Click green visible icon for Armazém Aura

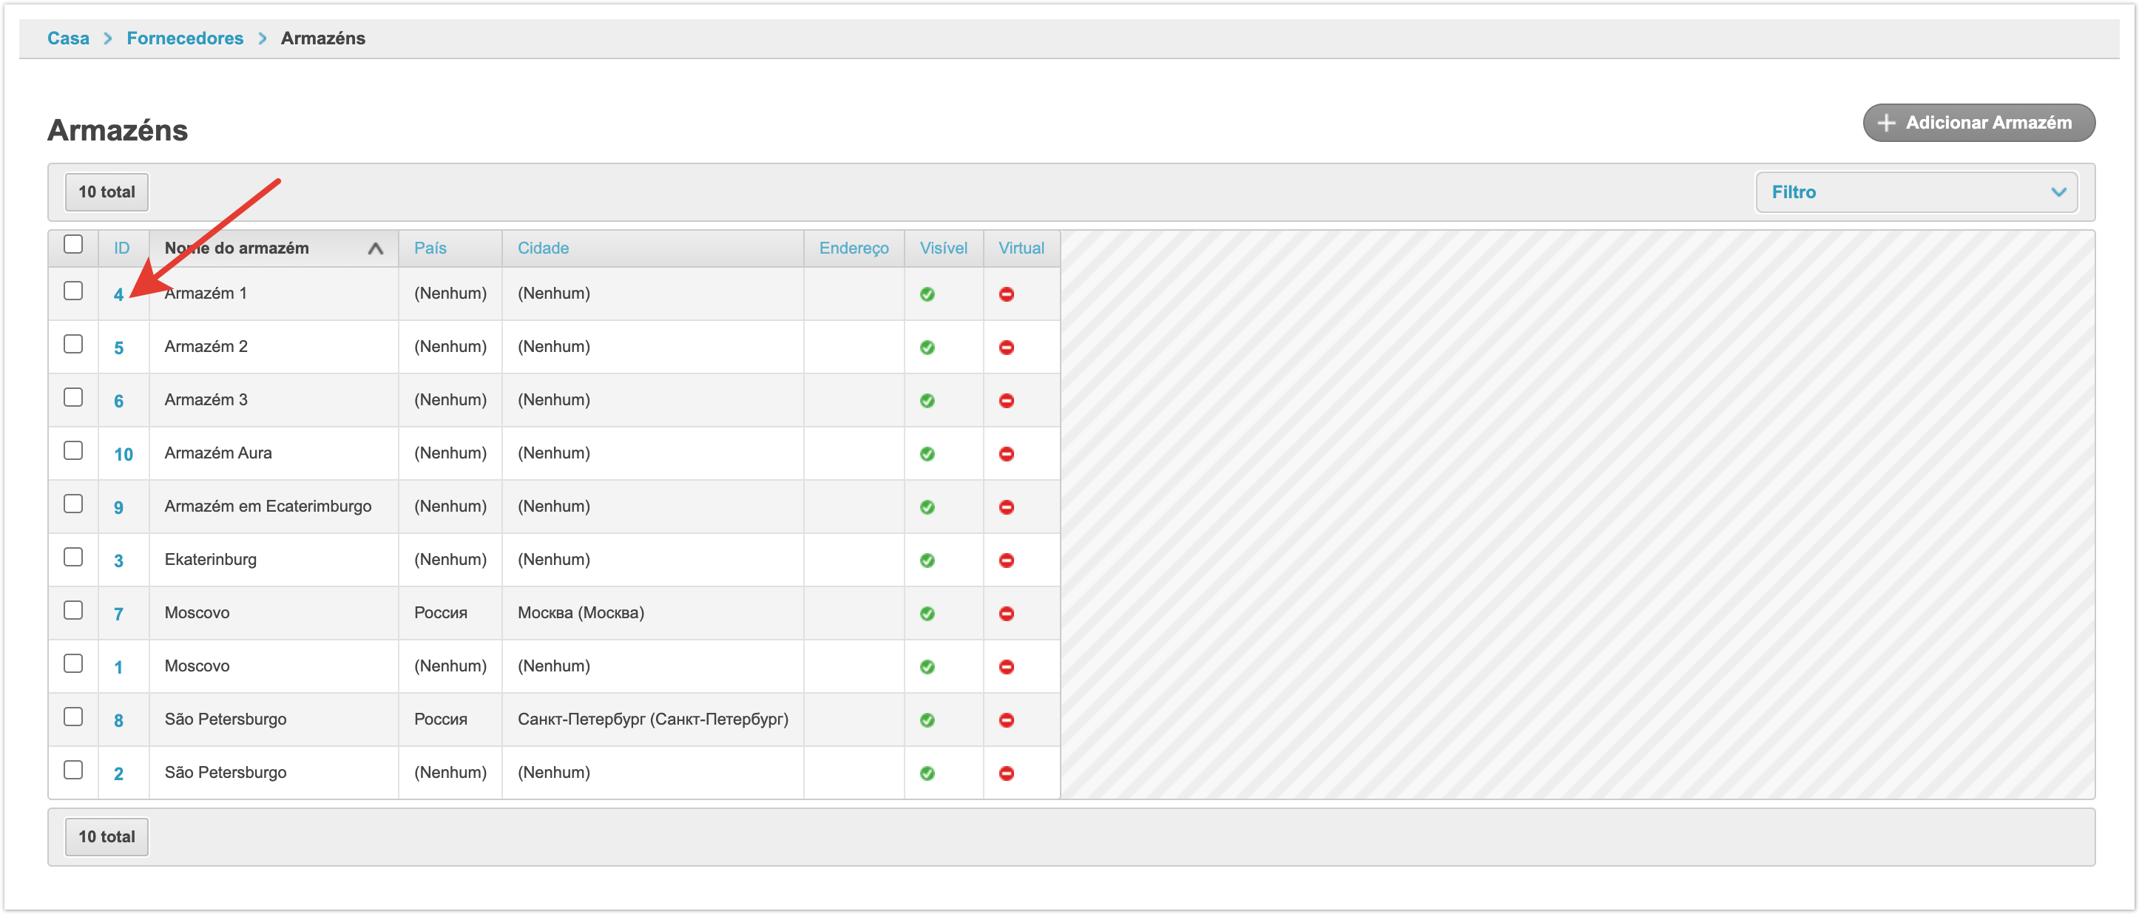pos(927,453)
